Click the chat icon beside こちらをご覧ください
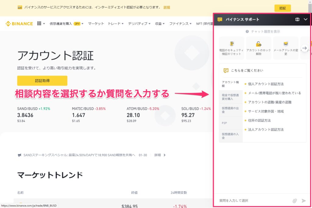312x208 pixels. pyautogui.click(x=226, y=70)
